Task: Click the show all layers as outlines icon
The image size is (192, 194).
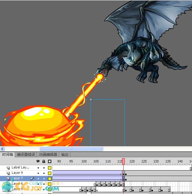Action: [50, 161]
